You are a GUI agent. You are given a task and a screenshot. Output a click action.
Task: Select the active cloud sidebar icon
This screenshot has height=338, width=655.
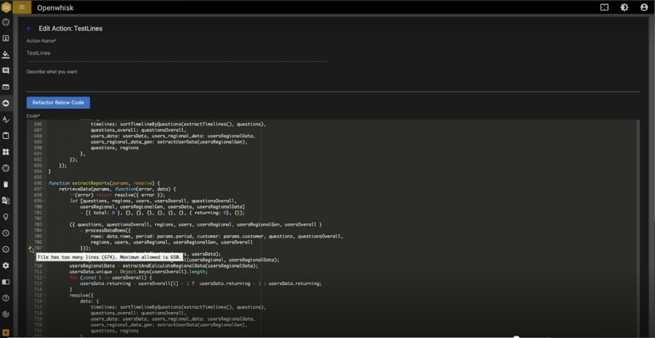coord(6,103)
